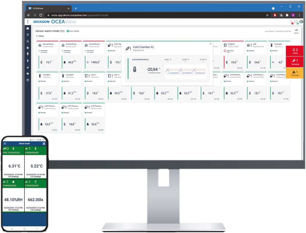The height and width of the screenshot is (233, 306).
Task: Open the alarm bell icon in left sidebar
Action: tap(28, 41)
